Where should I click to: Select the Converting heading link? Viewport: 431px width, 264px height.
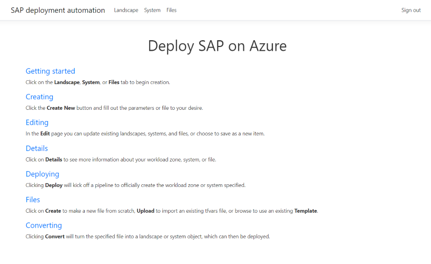(x=44, y=225)
